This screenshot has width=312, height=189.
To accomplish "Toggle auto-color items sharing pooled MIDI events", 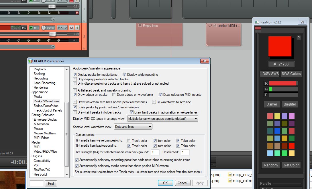I will 76,166.
